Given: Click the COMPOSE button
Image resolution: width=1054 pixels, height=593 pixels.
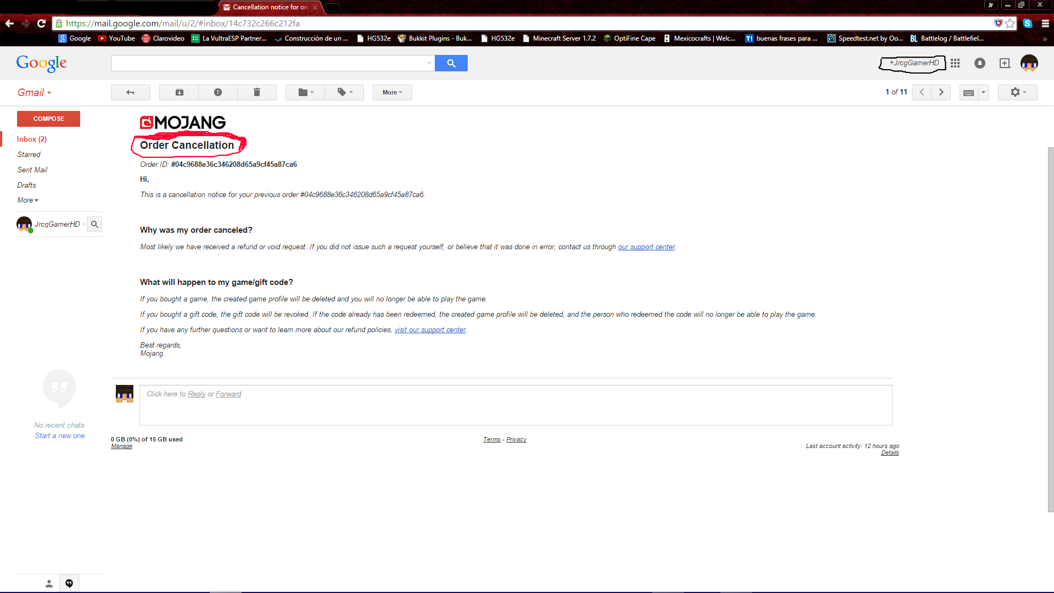Looking at the screenshot, I should [x=48, y=119].
